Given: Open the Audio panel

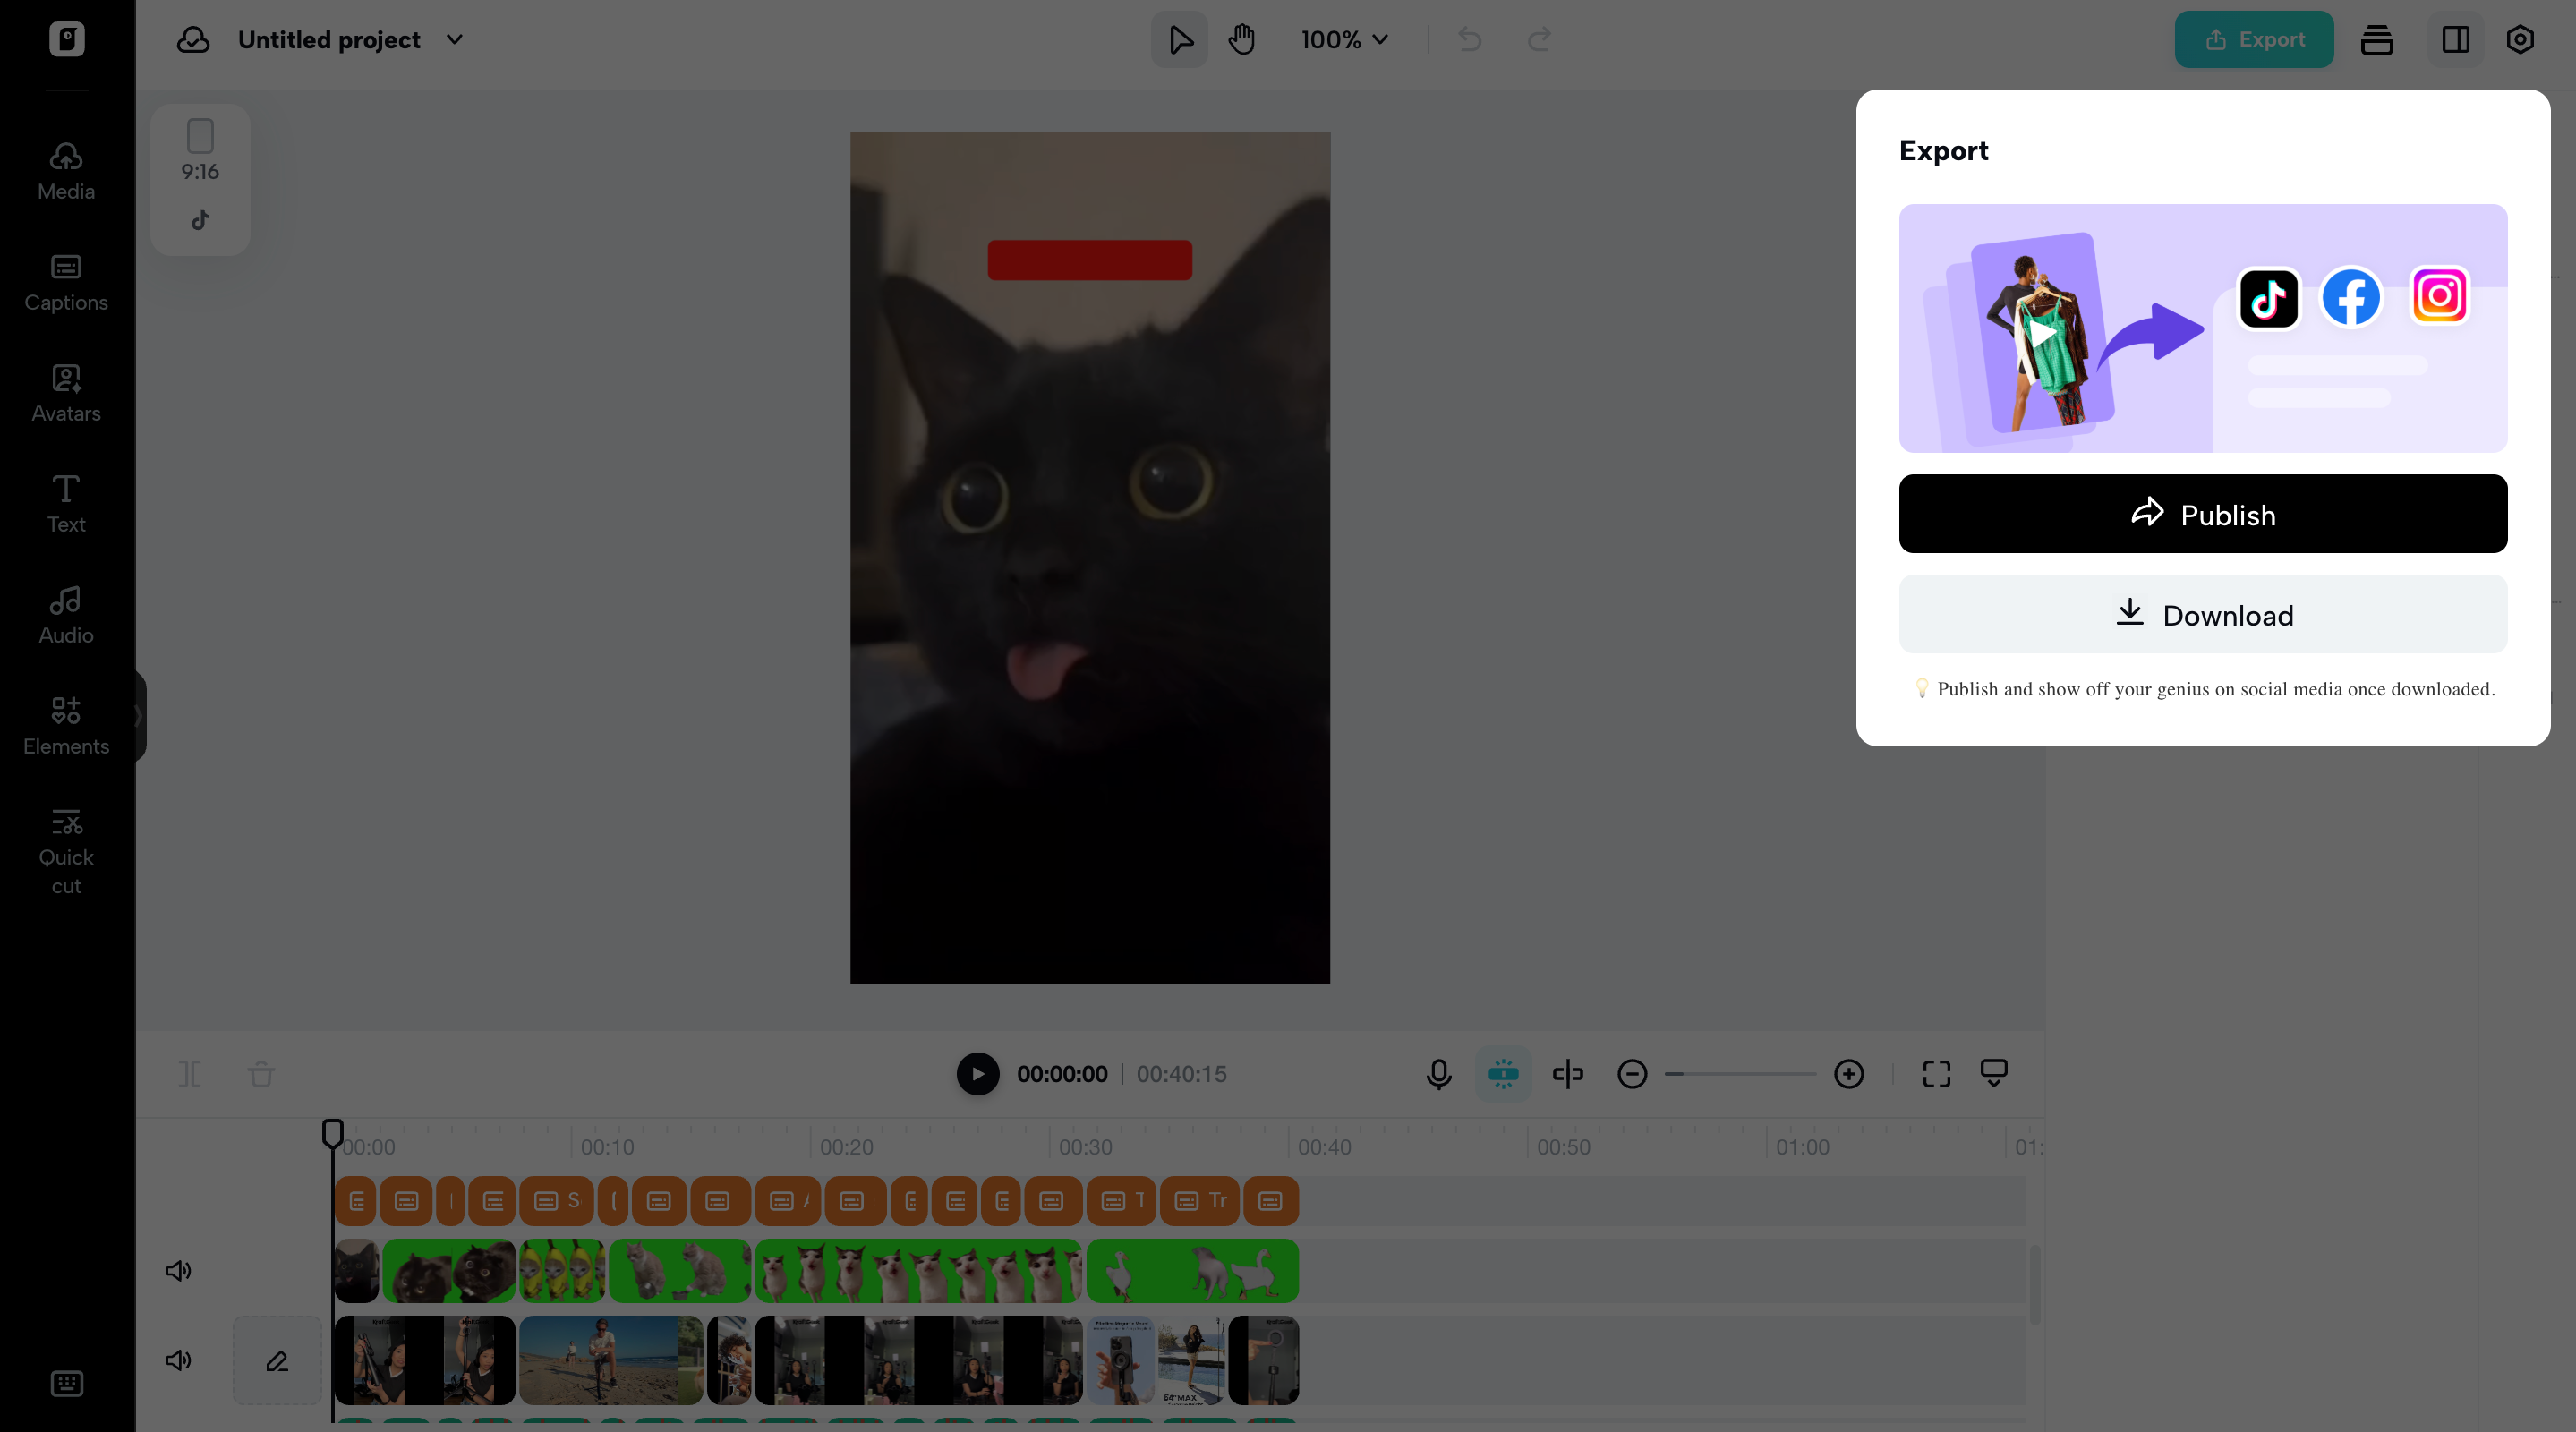Looking at the screenshot, I should (65, 614).
